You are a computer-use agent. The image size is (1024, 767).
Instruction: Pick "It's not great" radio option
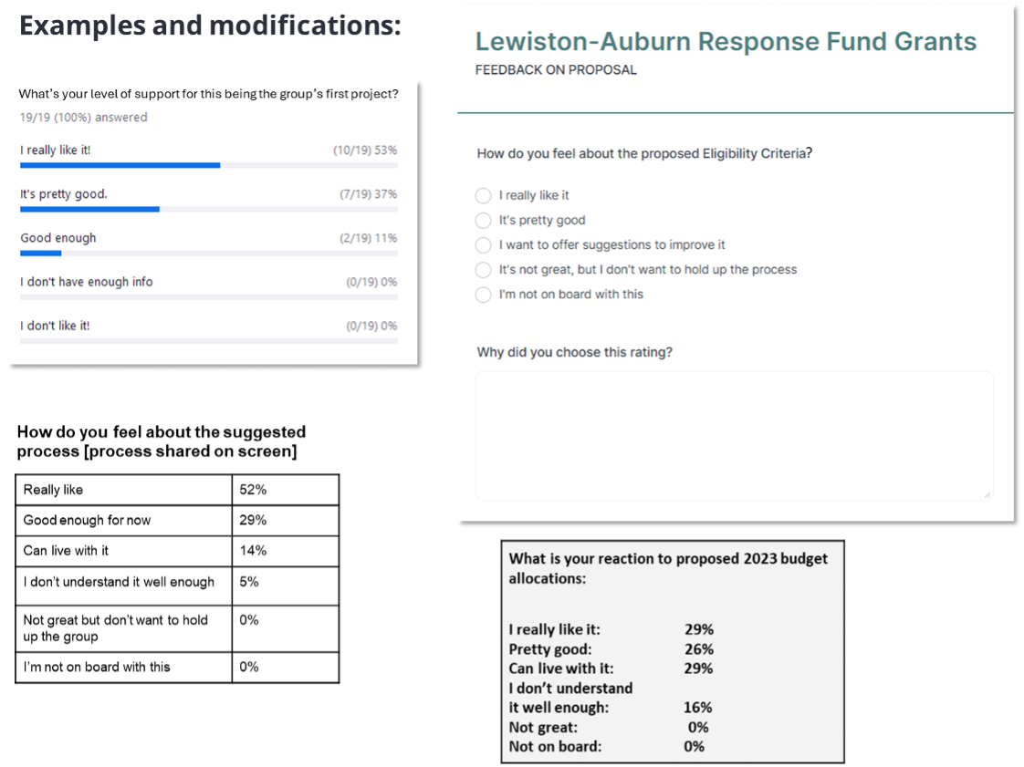[x=484, y=270]
